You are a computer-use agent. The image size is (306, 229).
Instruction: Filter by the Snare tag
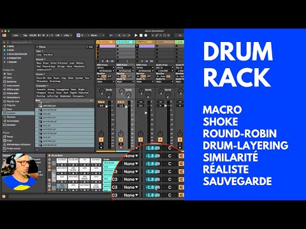point(56,78)
